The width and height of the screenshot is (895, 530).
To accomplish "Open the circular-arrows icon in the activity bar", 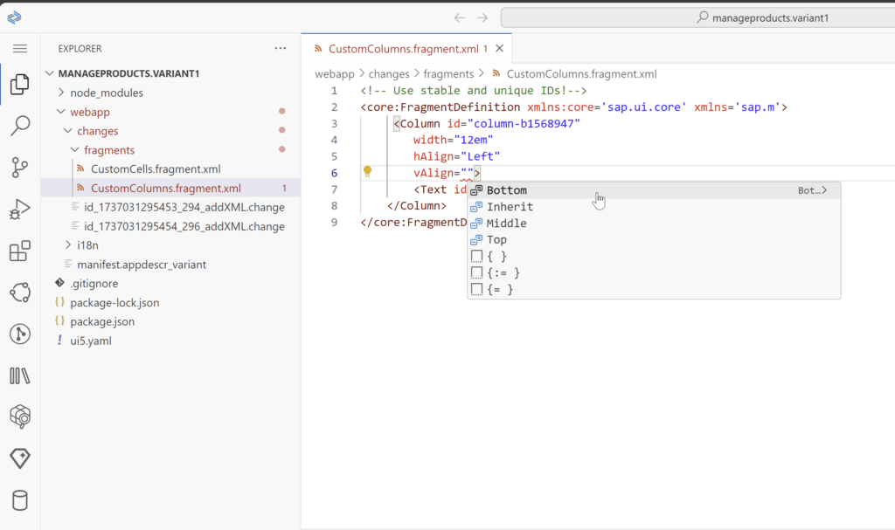I will pyautogui.click(x=20, y=293).
